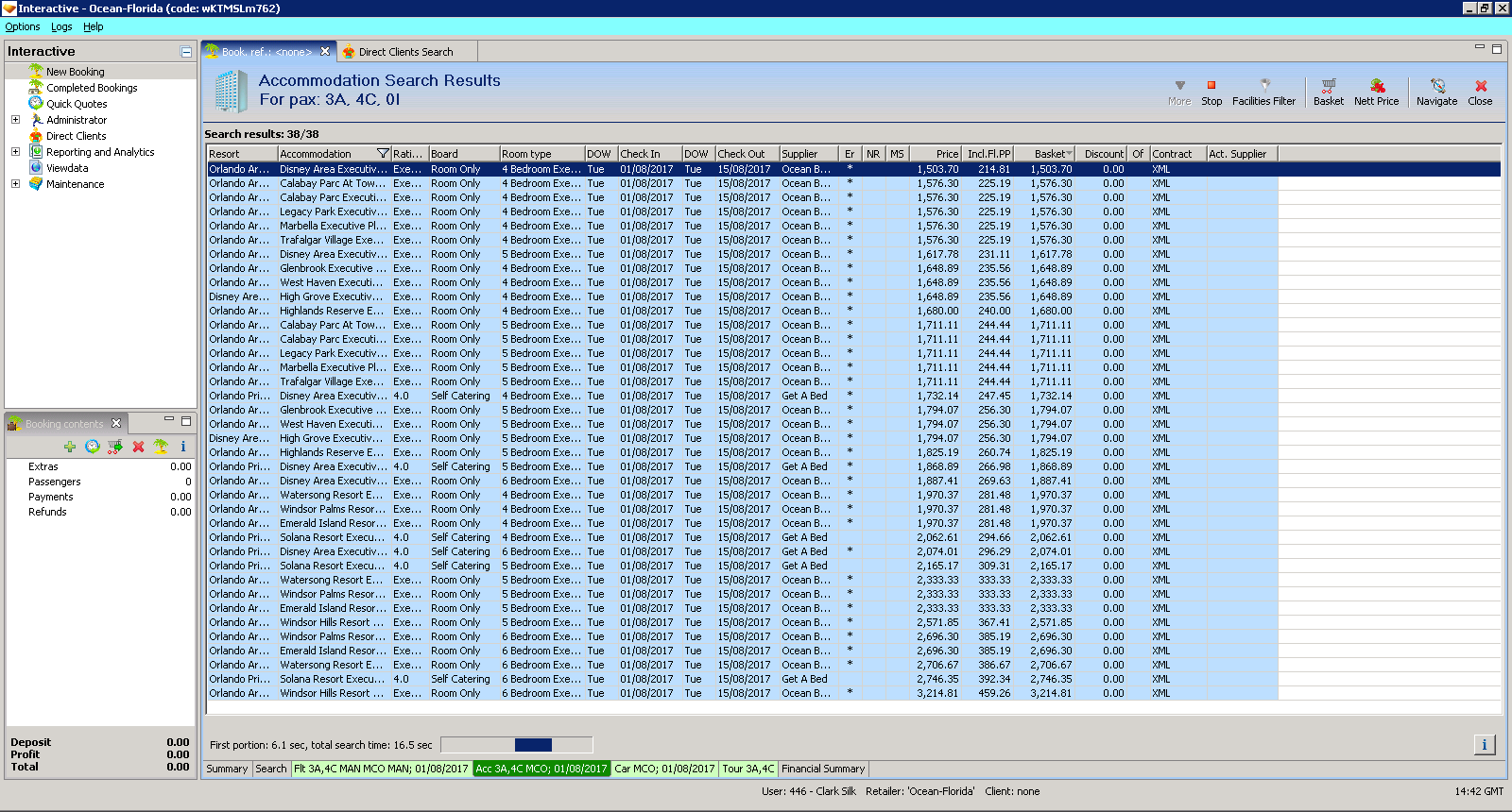Open the Financial Summary bottom tab
The image size is (1512, 812).
(822, 769)
